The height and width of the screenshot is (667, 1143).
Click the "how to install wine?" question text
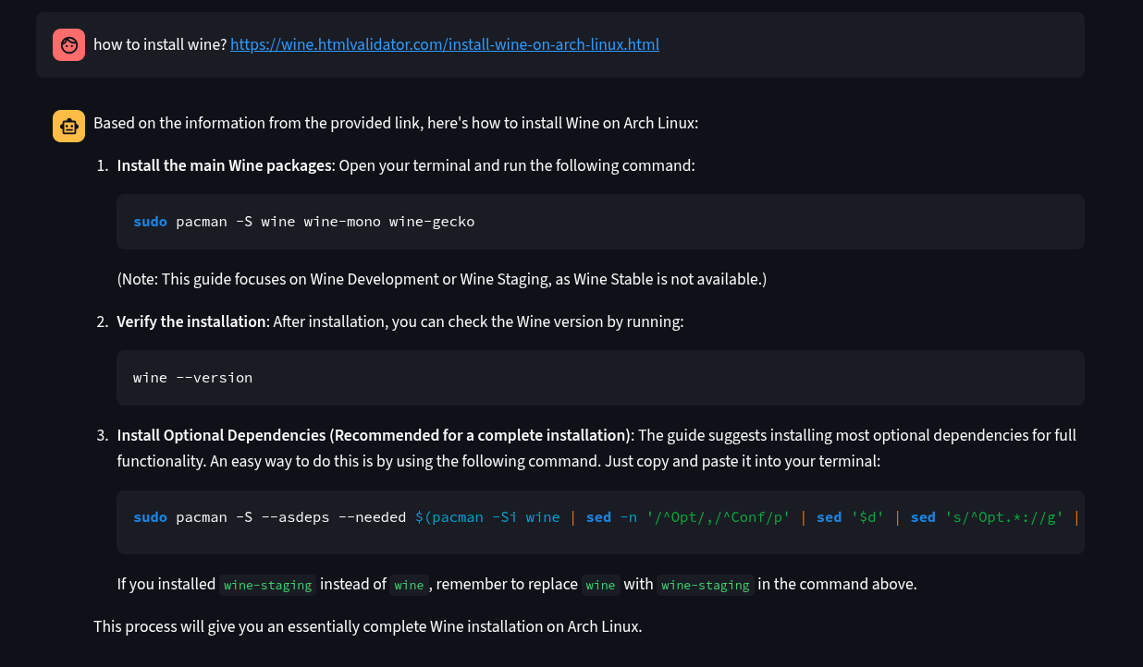pos(160,44)
